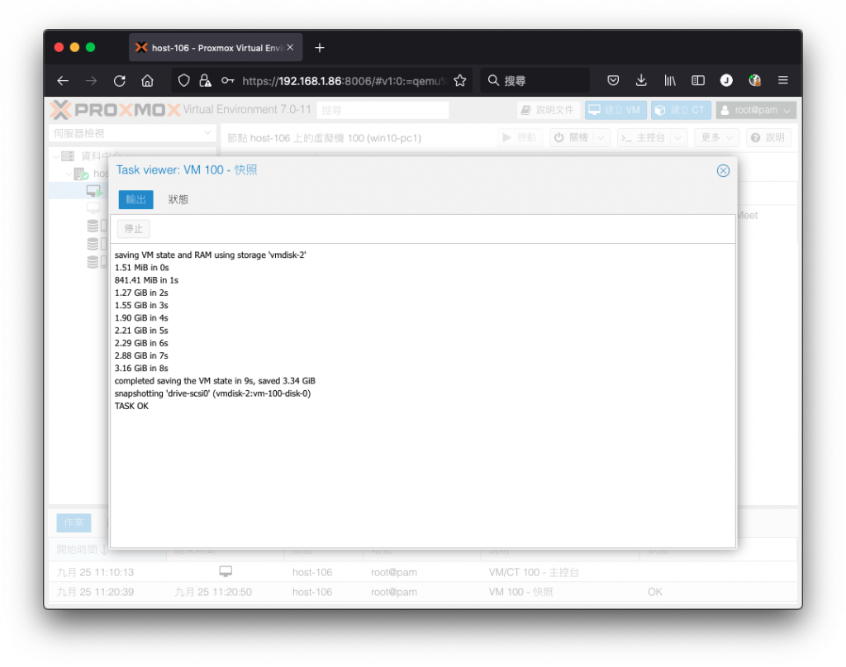
Task: Open the root@pam user dropdown
Action: [x=757, y=110]
